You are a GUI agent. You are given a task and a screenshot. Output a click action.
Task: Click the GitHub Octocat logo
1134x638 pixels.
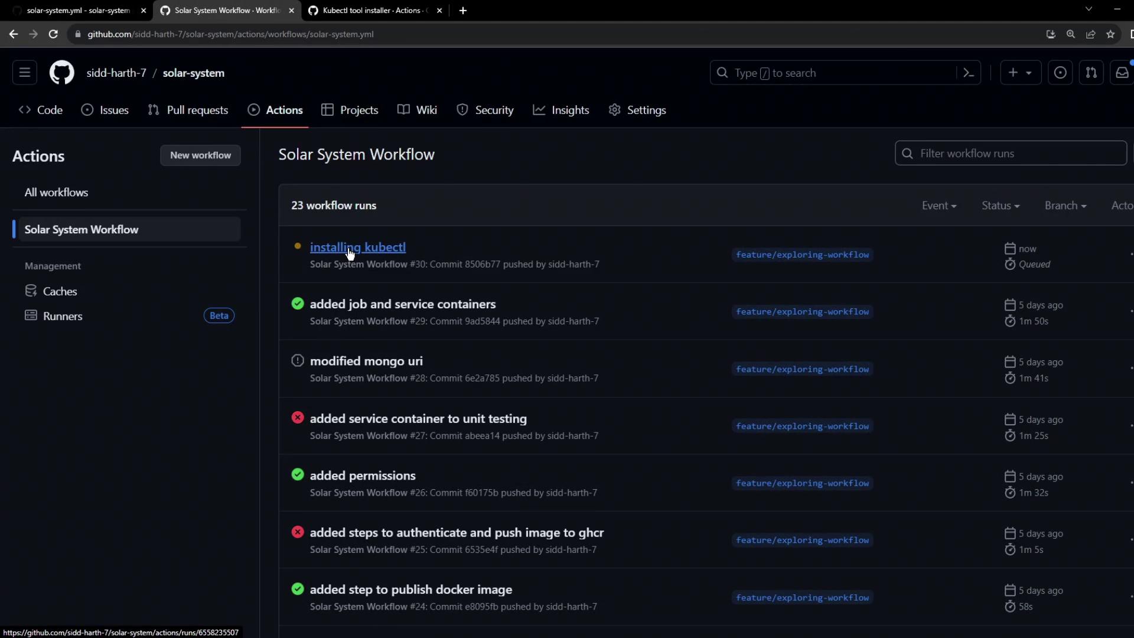click(x=61, y=73)
